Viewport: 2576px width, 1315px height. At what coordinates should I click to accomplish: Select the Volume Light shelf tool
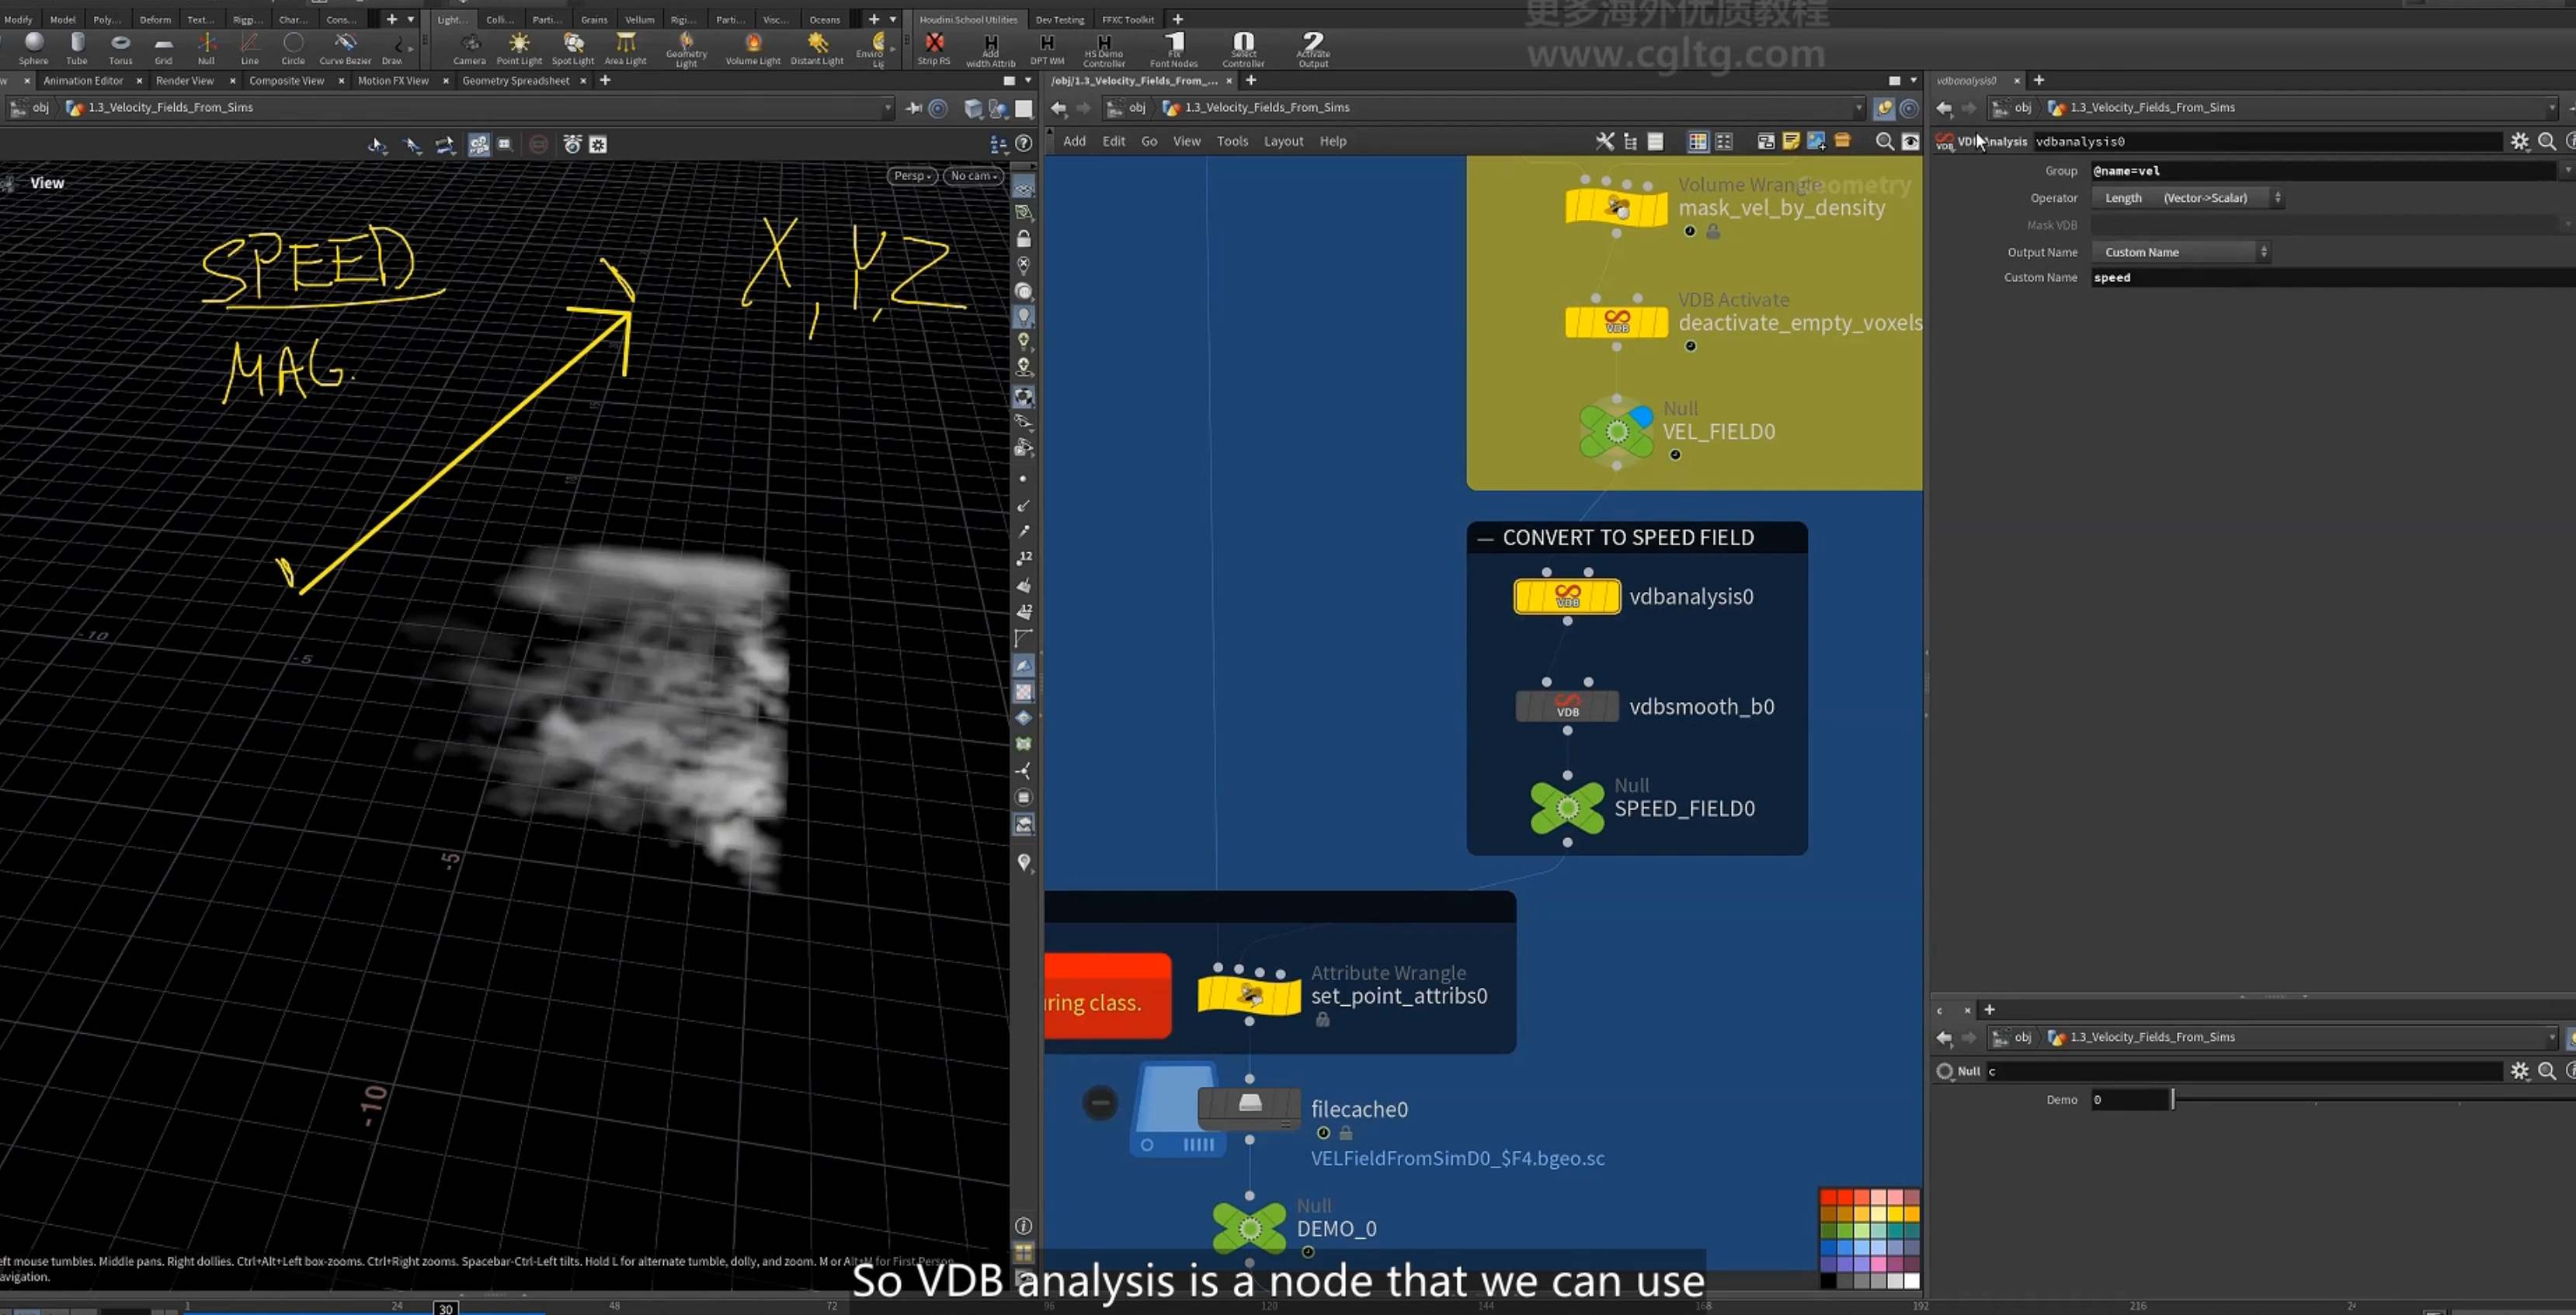click(x=753, y=48)
